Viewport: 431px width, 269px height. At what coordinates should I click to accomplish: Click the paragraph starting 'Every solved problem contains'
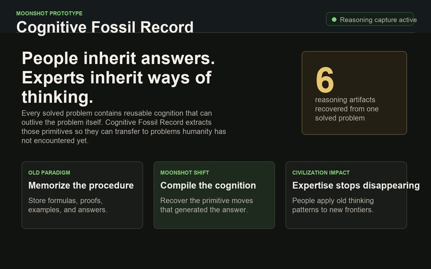pos(124,127)
